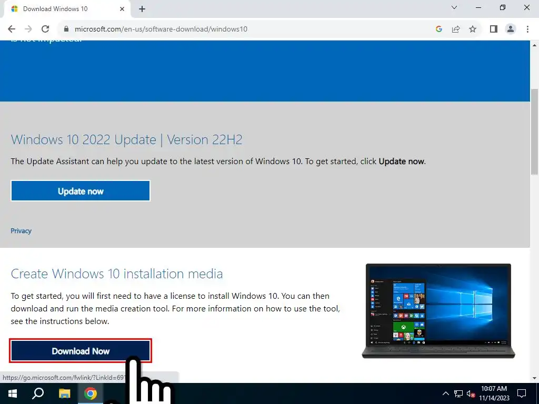
Task: Open the Windows Start menu
Action: coord(13,393)
